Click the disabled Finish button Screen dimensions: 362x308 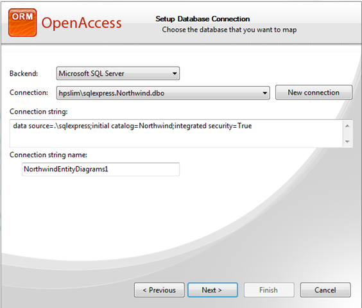click(269, 290)
